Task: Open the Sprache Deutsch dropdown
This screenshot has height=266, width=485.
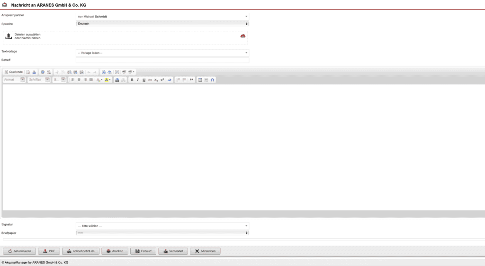Action: coord(162,24)
